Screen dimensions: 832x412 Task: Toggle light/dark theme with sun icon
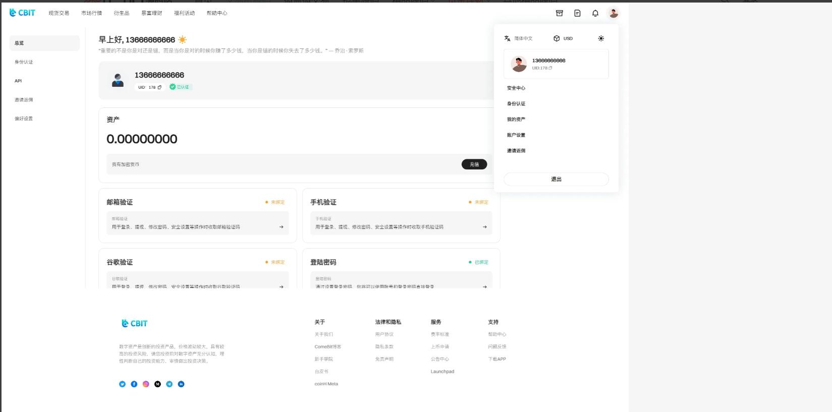pos(601,38)
